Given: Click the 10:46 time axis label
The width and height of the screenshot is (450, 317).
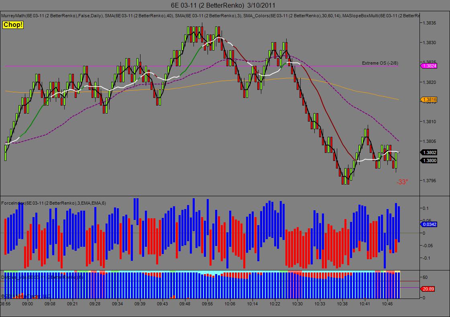Looking at the screenshot, I should coord(387,303).
